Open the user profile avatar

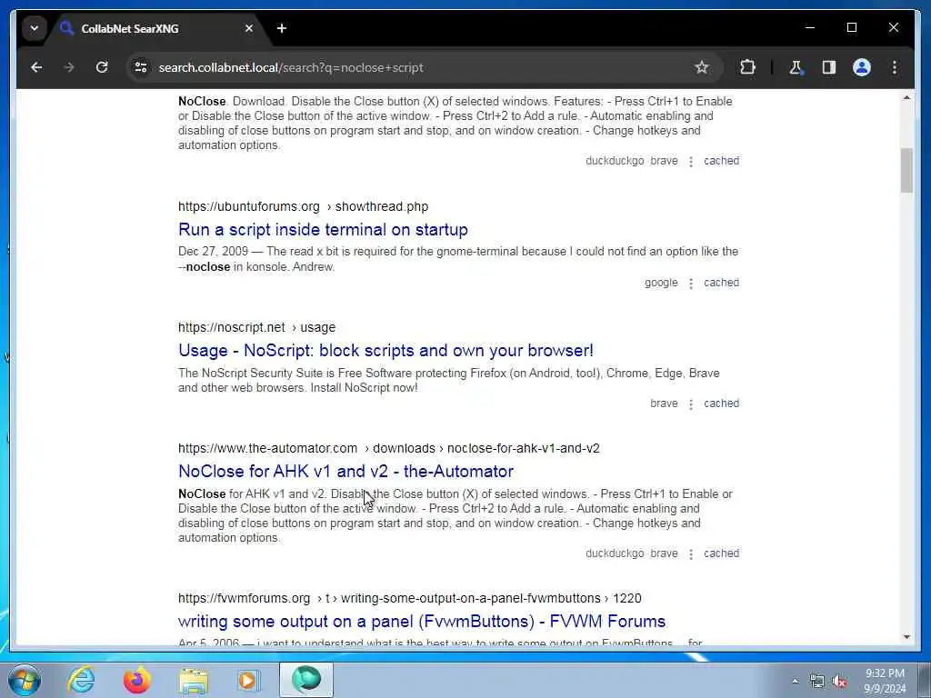(x=862, y=67)
